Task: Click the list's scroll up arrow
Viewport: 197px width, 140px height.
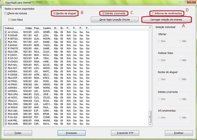Action: [x=150, y=28]
